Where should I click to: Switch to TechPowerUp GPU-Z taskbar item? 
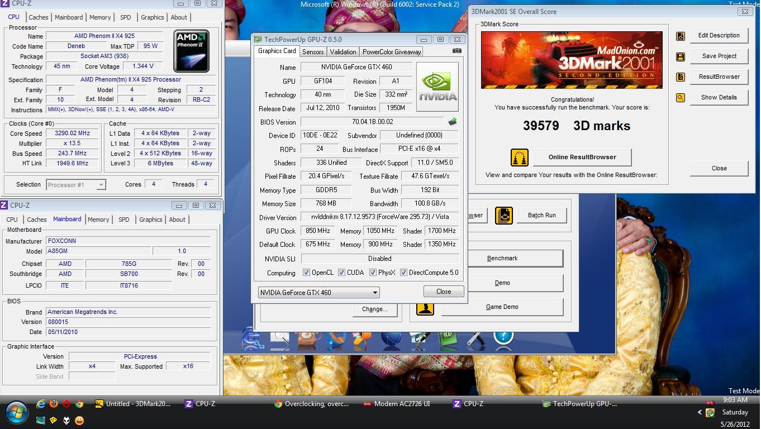click(x=580, y=404)
